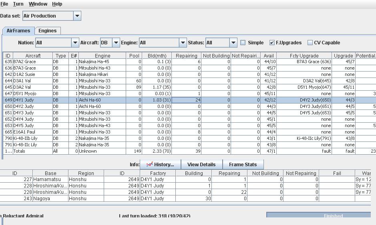This screenshot has width=376, height=225.
Task: Click the Repairing value 22 for Hiroshima
Action: (229, 192)
